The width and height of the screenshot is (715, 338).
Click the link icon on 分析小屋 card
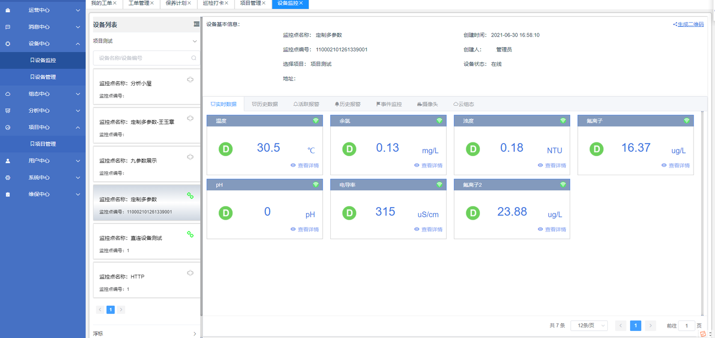pos(190,80)
